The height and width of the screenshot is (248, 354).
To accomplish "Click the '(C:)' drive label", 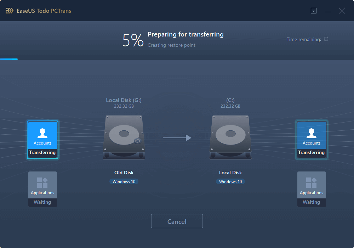I will coord(230,100).
